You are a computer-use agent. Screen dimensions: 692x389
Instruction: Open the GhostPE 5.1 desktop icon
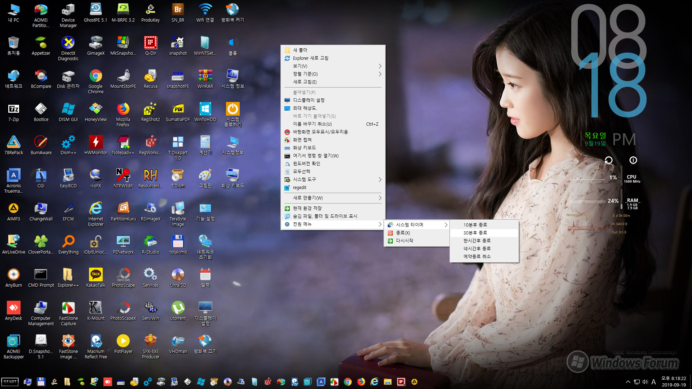coord(96,13)
